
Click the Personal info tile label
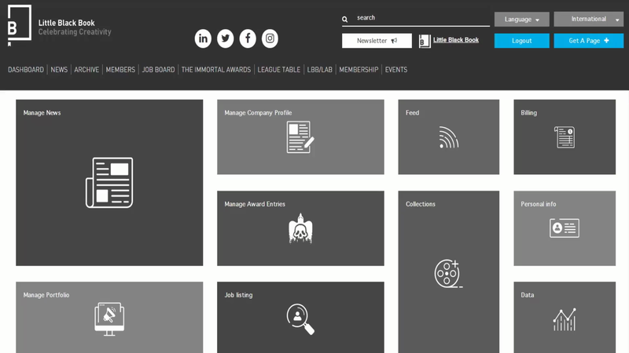[539, 204]
